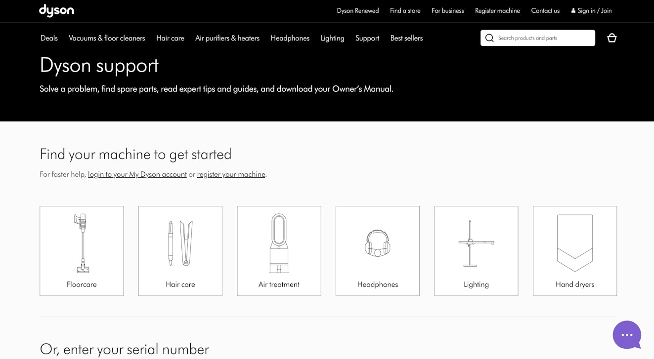This screenshot has height=359, width=654.
Task: Expand Air purifiers & heaters menu
Action: (x=227, y=38)
